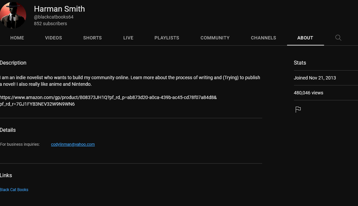Click the codylinman@yahoo.com email link
Screen dimensions: 358x206
point(73,144)
